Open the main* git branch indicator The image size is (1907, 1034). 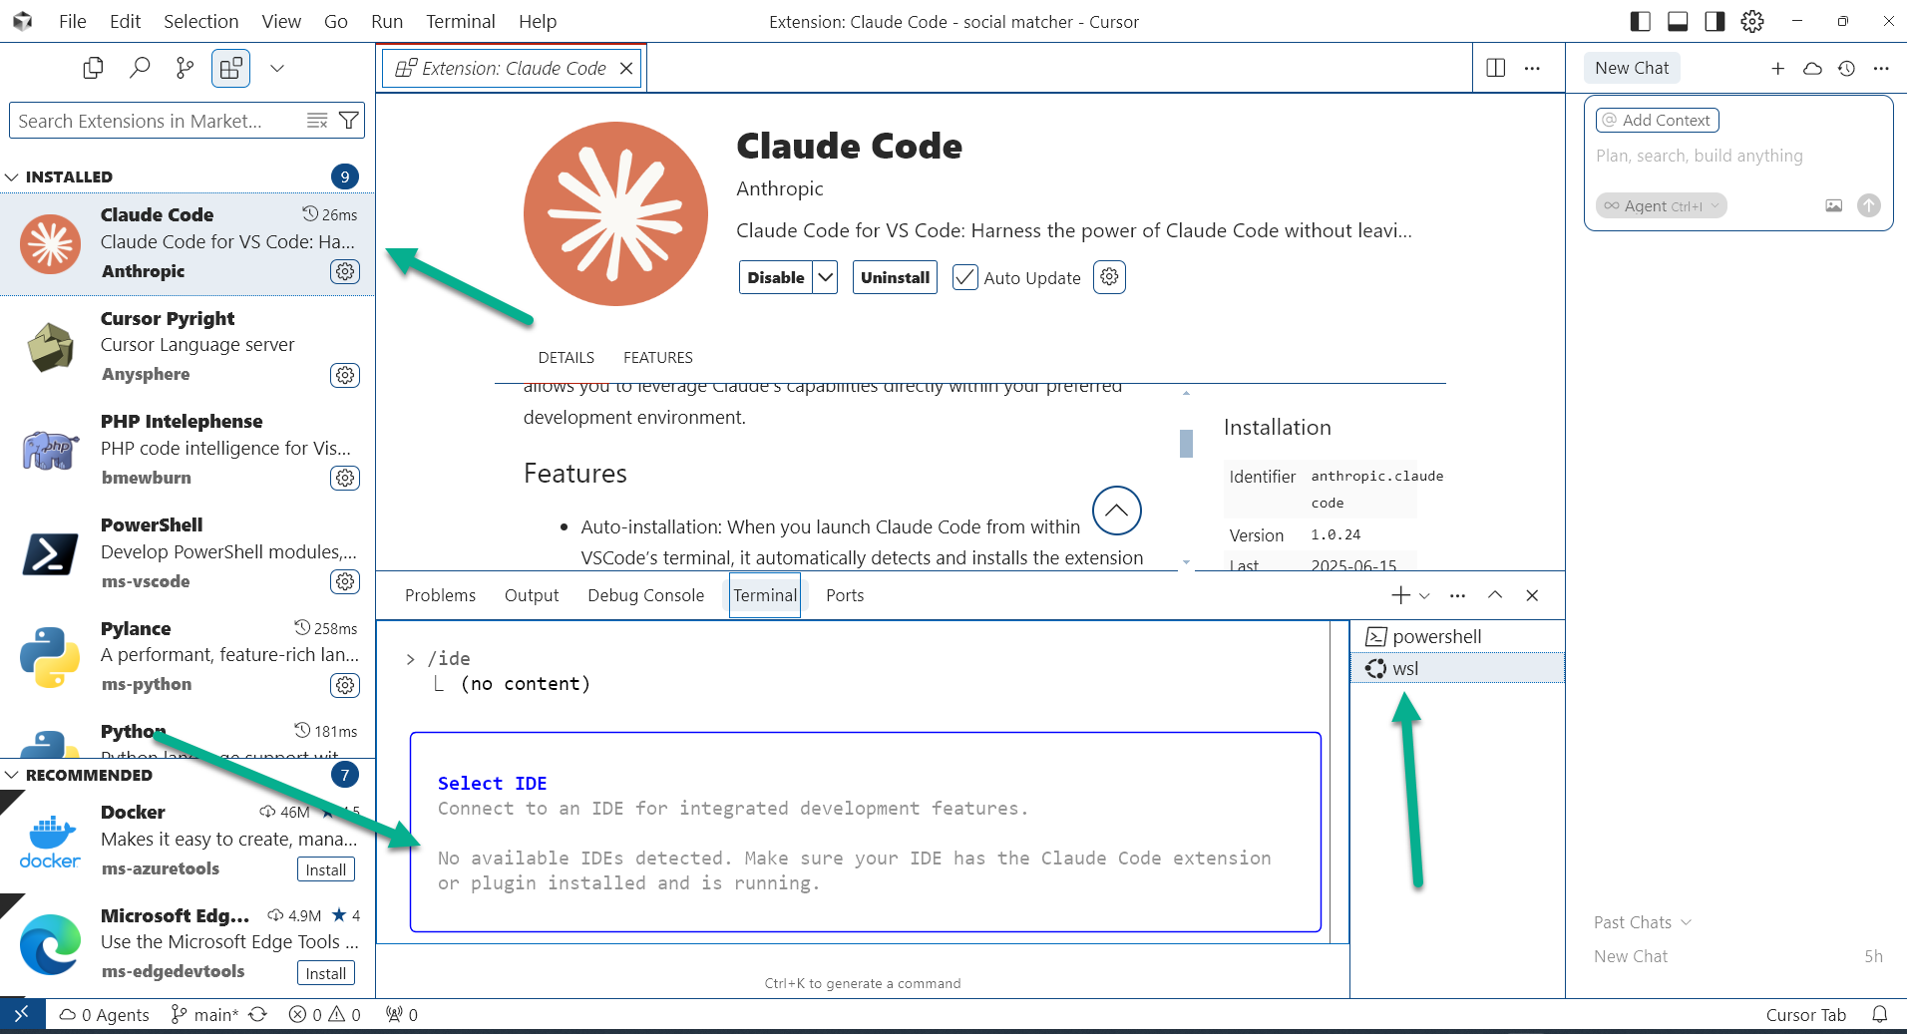tap(205, 1014)
